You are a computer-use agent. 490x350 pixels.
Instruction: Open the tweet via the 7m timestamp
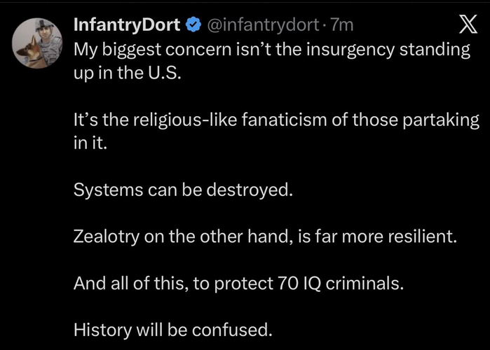pos(341,26)
